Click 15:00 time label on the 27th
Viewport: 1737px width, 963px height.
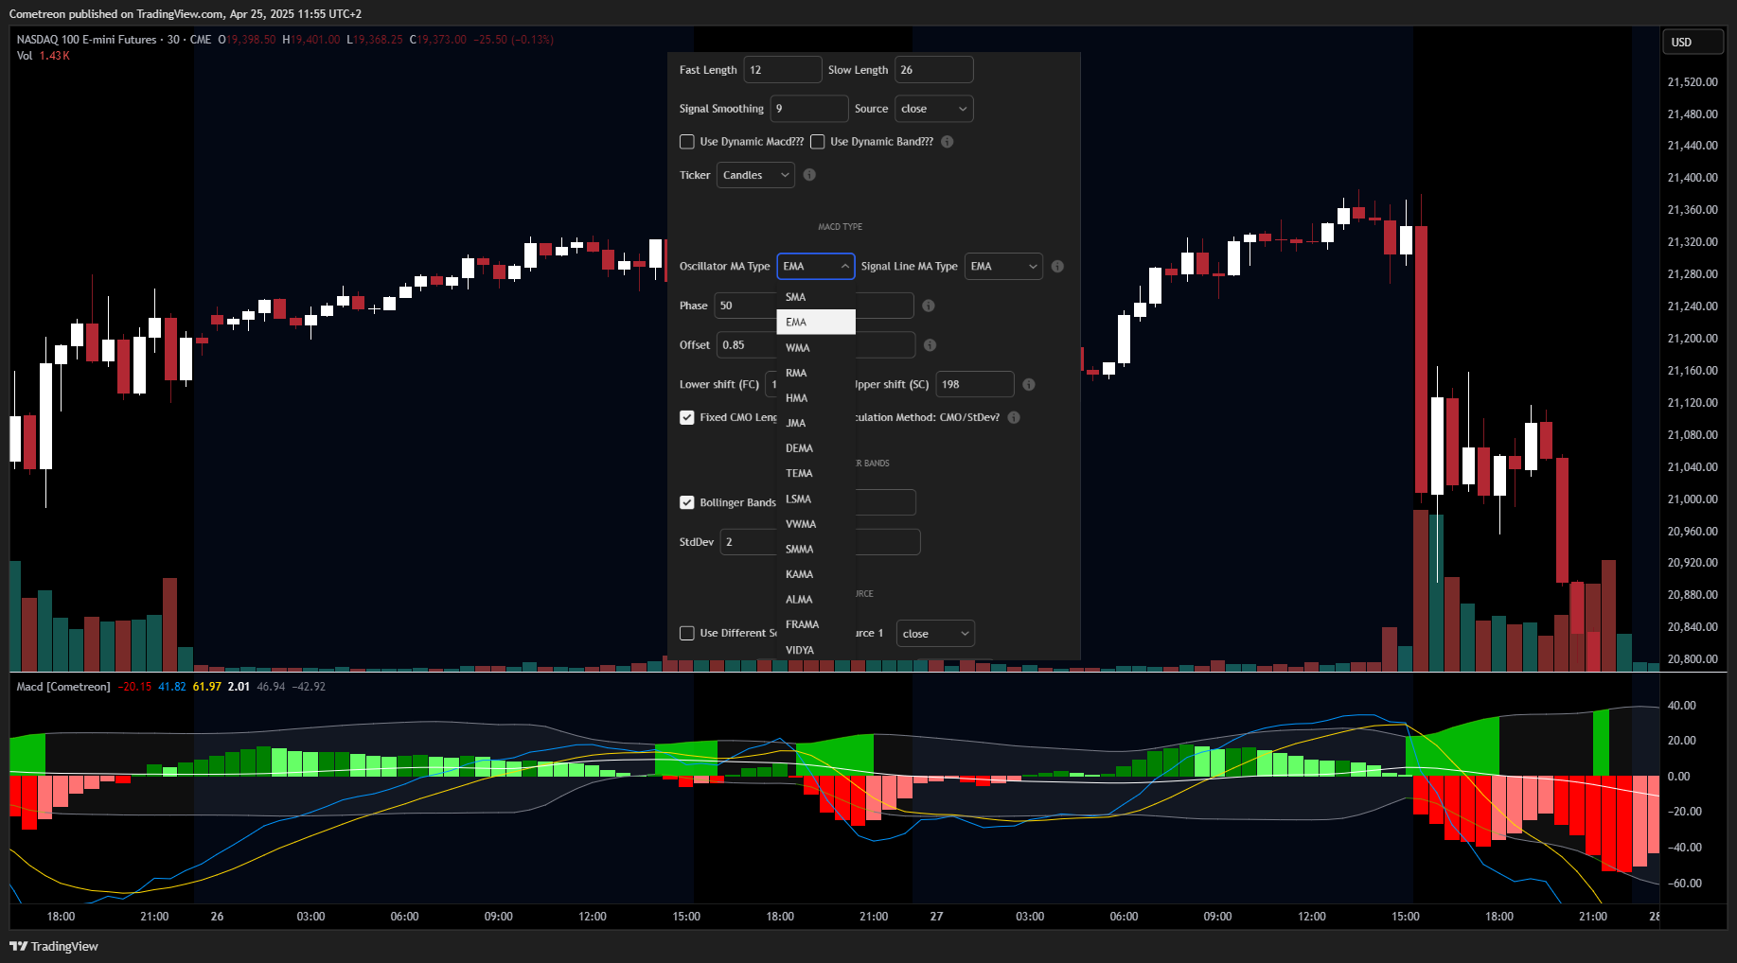click(x=1406, y=917)
